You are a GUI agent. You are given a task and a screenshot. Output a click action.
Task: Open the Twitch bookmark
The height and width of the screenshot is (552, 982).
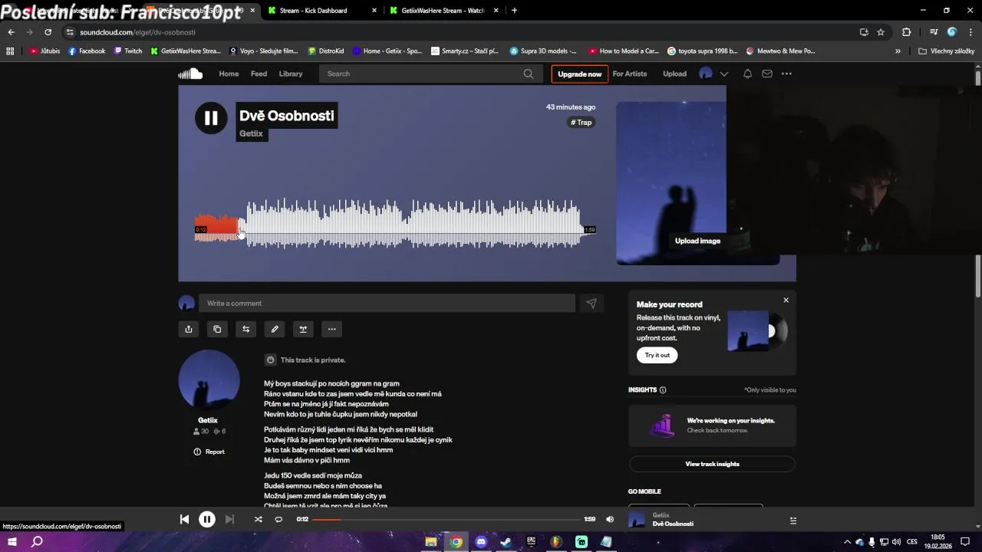(x=128, y=51)
